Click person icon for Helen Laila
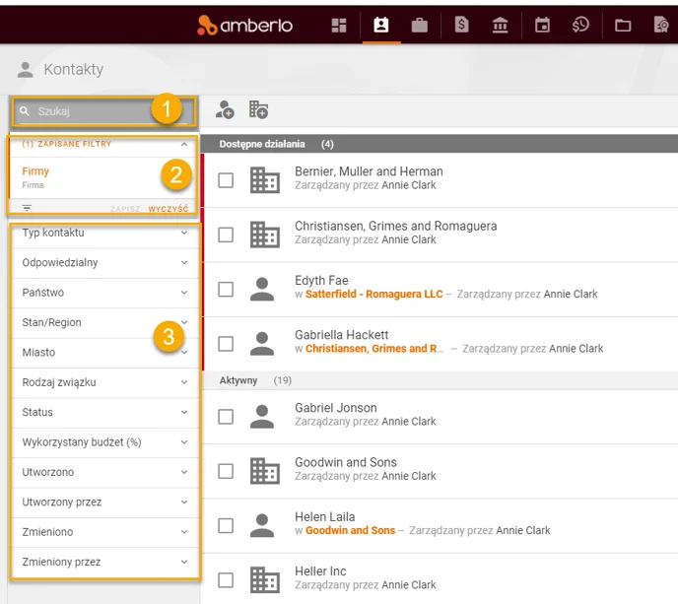This screenshot has height=604, width=678. point(262,525)
